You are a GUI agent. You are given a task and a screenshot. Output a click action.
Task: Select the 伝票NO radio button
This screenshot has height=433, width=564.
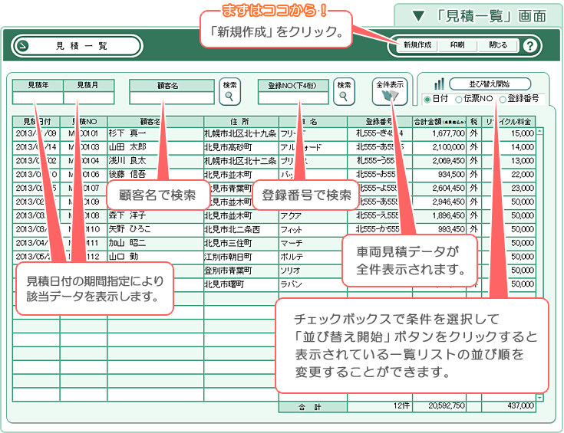pos(459,100)
